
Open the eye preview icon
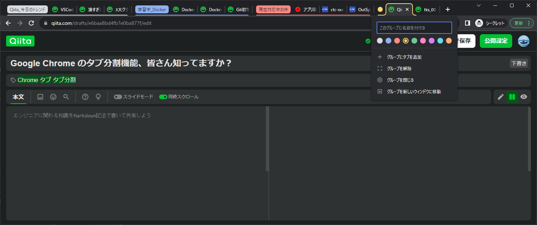click(524, 96)
